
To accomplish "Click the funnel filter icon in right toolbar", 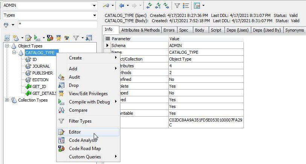I will tap(177, 6).
